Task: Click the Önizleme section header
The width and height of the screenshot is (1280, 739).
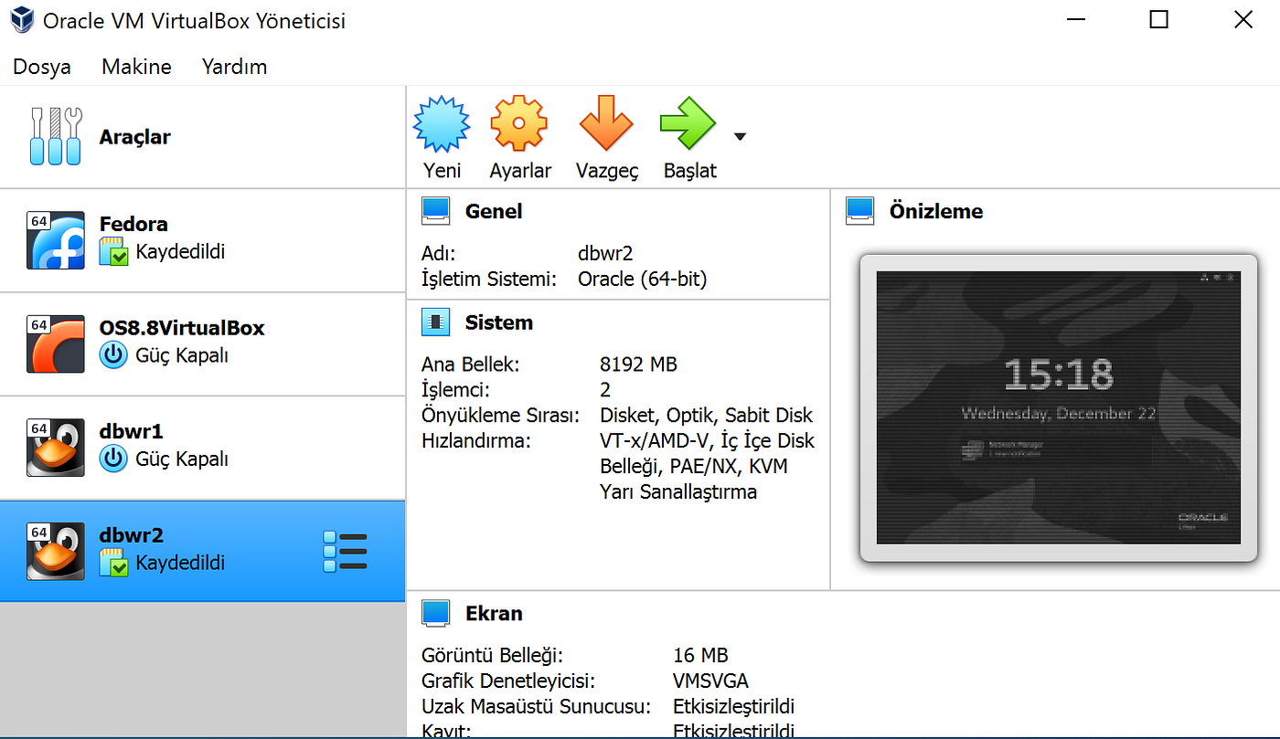Action: (x=936, y=211)
